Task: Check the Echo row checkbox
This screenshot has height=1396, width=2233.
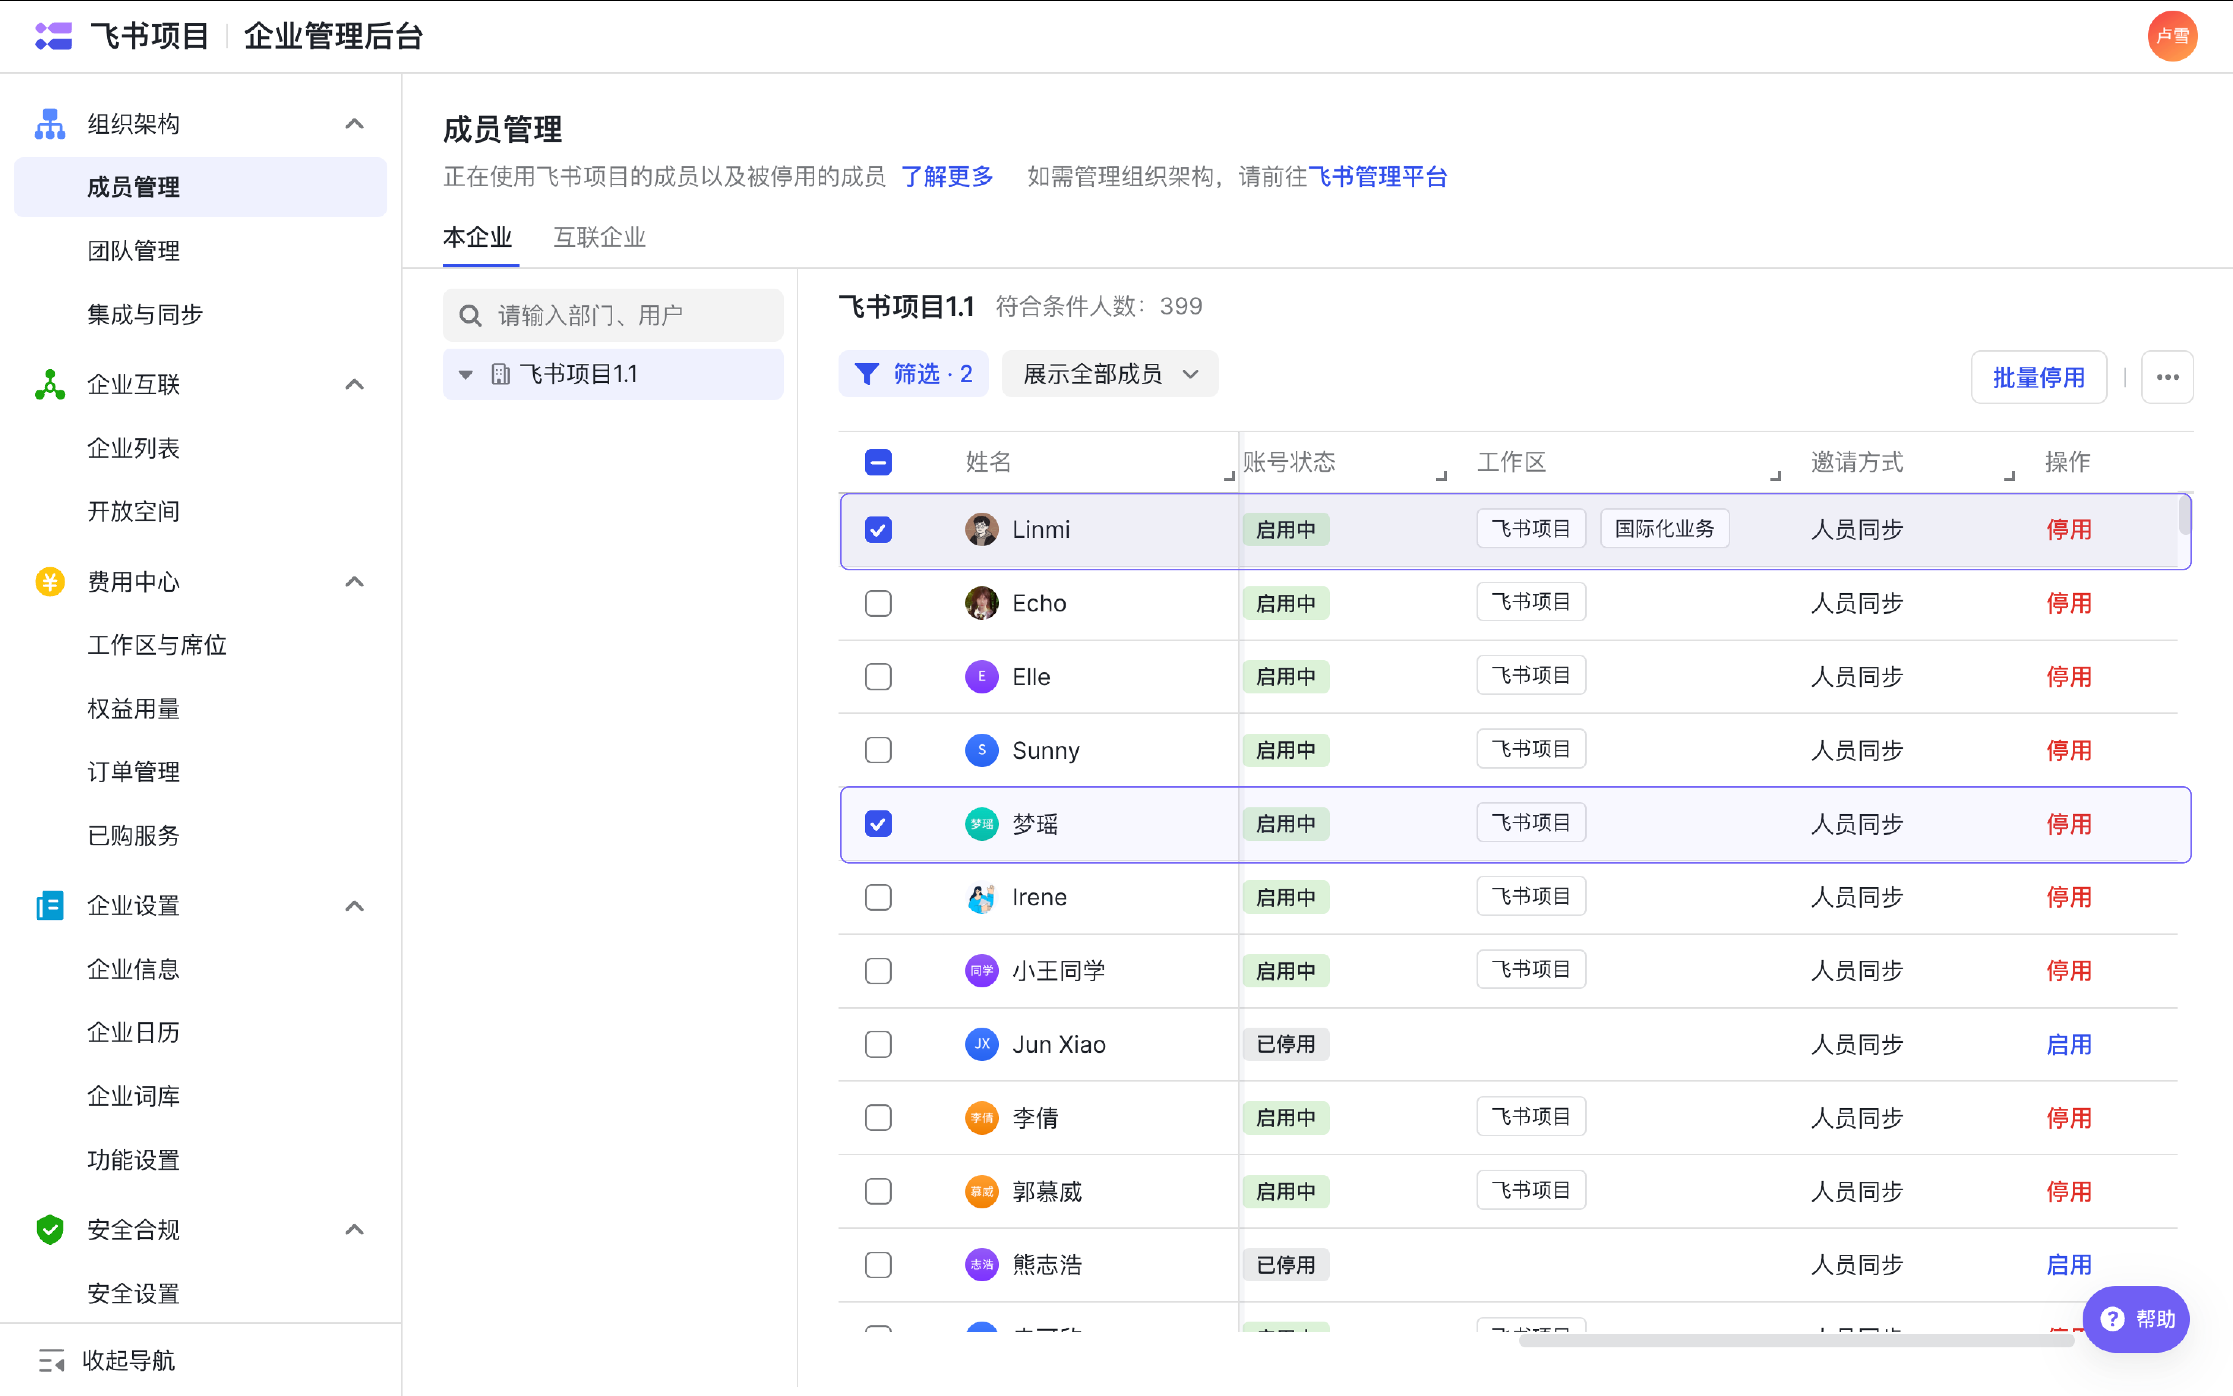Action: pyautogui.click(x=878, y=603)
